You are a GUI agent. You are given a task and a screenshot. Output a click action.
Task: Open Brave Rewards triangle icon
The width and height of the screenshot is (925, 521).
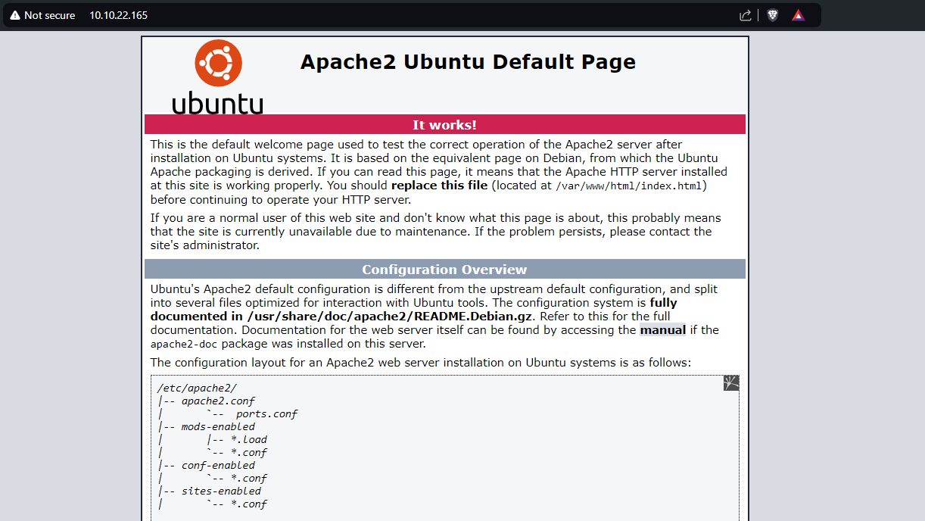pyautogui.click(x=798, y=15)
